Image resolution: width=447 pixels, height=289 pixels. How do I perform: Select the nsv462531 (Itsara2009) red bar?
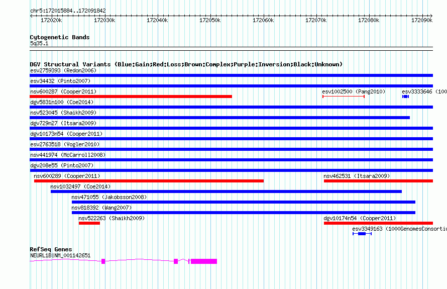coord(378,181)
